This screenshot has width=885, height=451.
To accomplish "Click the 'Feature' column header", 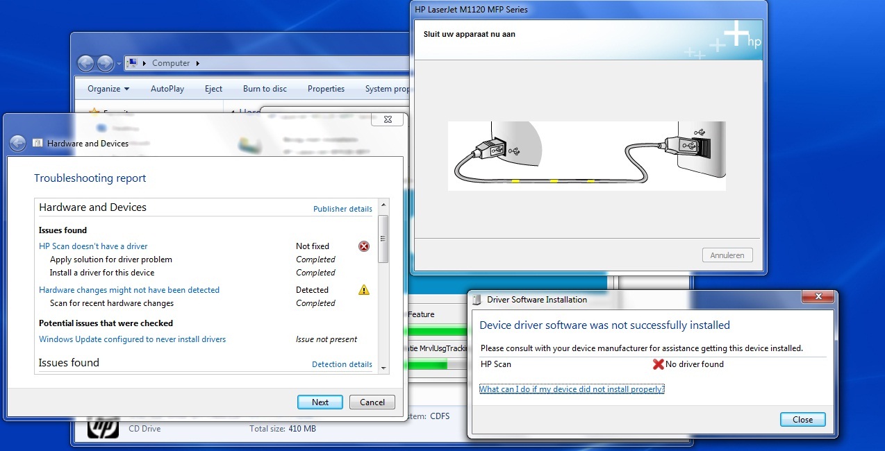I will click(421, 314).
